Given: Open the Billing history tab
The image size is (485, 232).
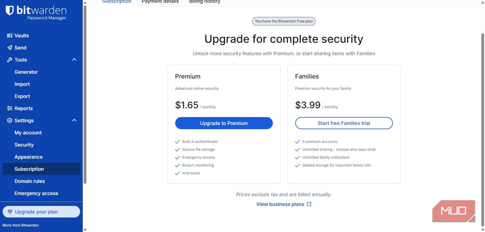Looking at the screenshot, I should [x=205, y=2].
